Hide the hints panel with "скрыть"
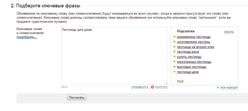This screenshot has width=248, height=111. click(x=229, y=32)
